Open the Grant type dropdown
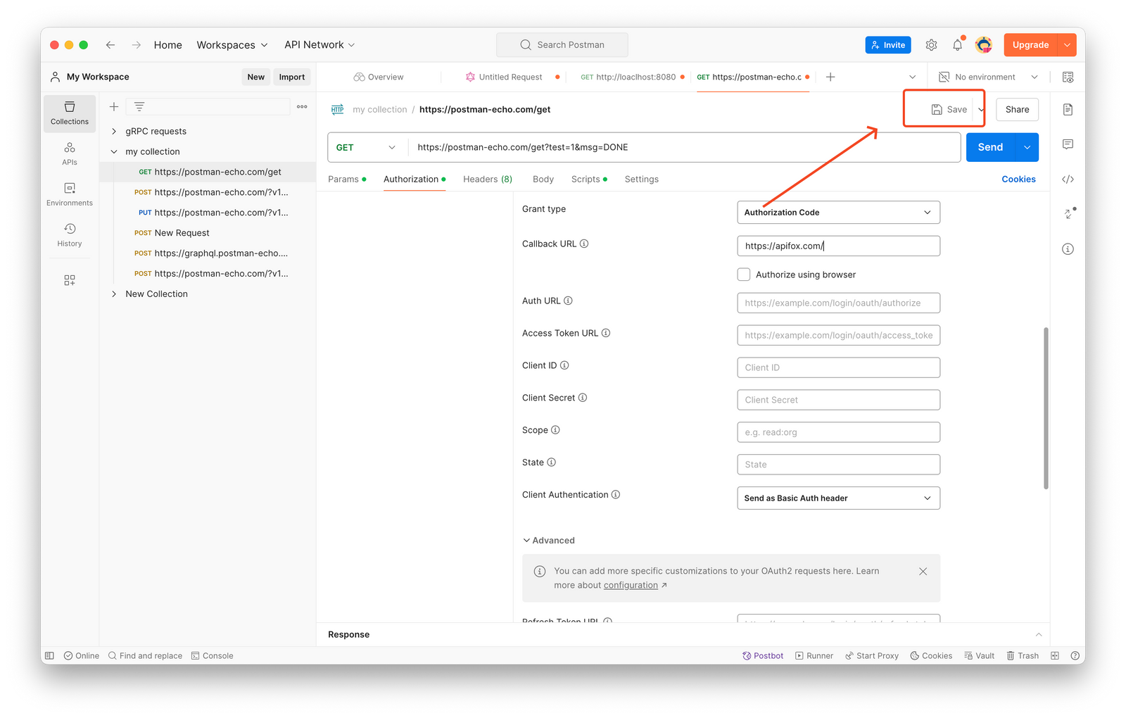The width and height of the screenshot is (1126, 718). point(838,213)
